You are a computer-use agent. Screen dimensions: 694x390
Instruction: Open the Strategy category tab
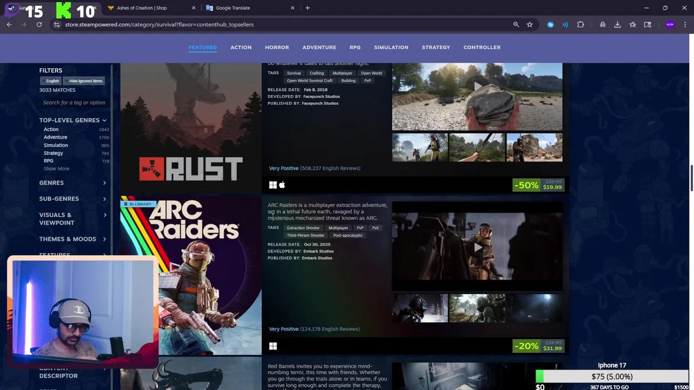(x=436, y=47)
